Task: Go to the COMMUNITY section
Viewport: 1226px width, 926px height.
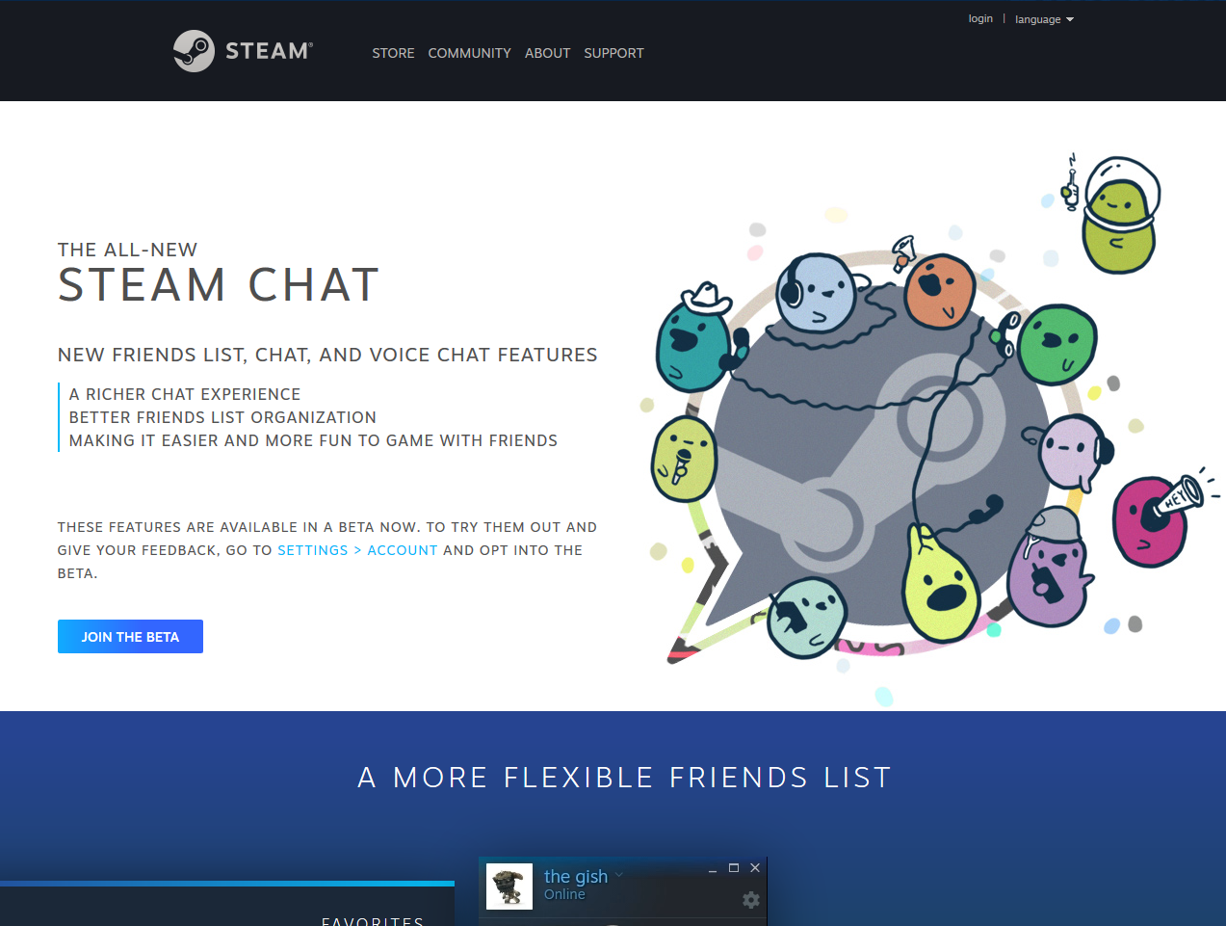Action: click(x=469, y=53)
